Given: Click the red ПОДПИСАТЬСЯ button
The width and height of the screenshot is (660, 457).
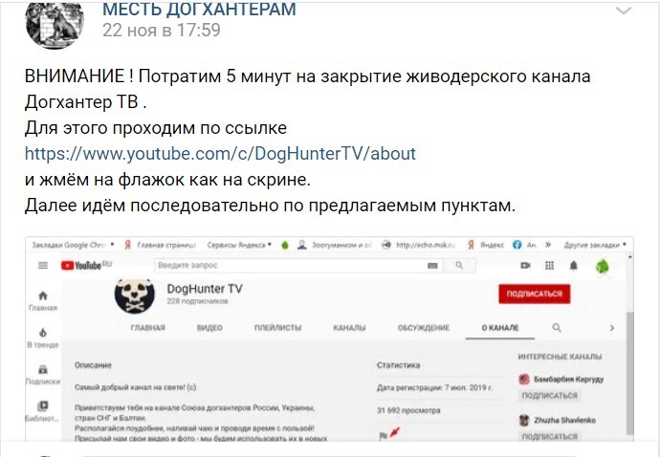Looking at the screenshot, I should point(534,294).
